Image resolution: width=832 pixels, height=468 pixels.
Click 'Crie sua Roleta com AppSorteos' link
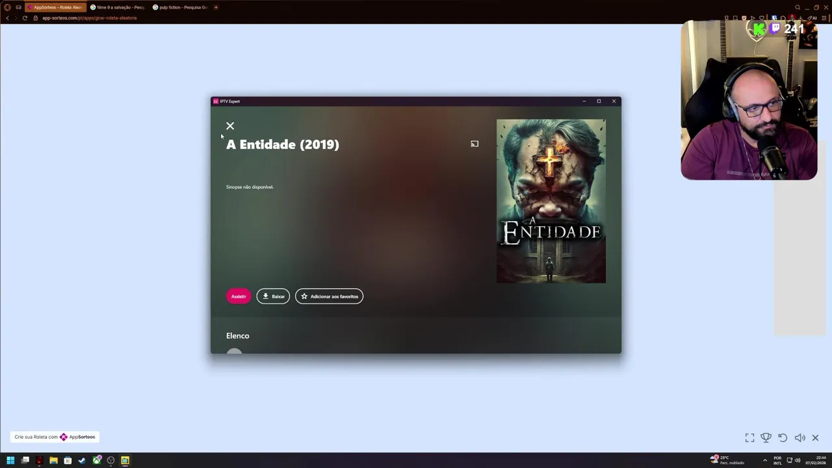pos(55,437)
